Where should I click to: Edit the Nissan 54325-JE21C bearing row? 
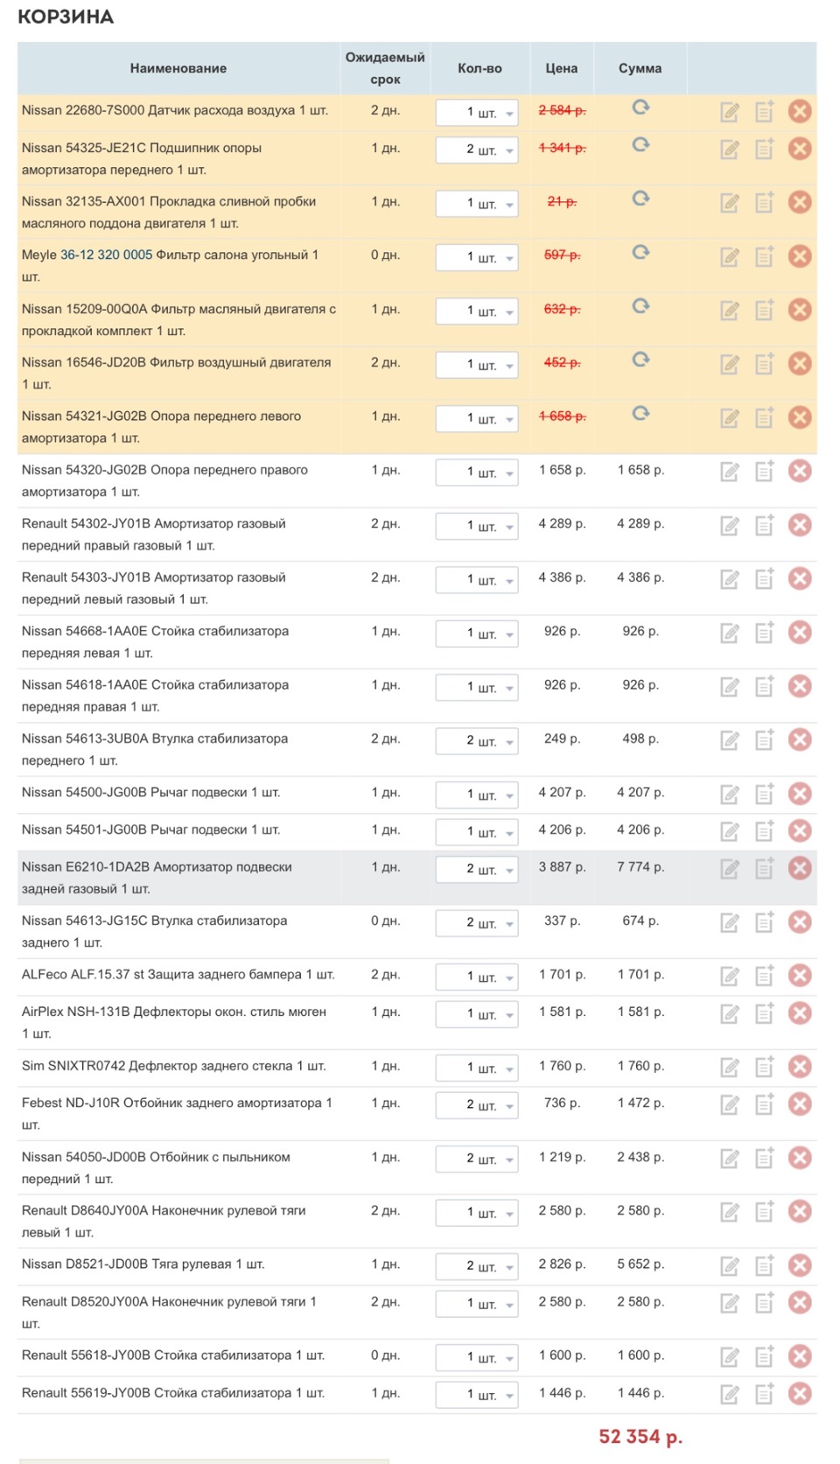[730, 149]
